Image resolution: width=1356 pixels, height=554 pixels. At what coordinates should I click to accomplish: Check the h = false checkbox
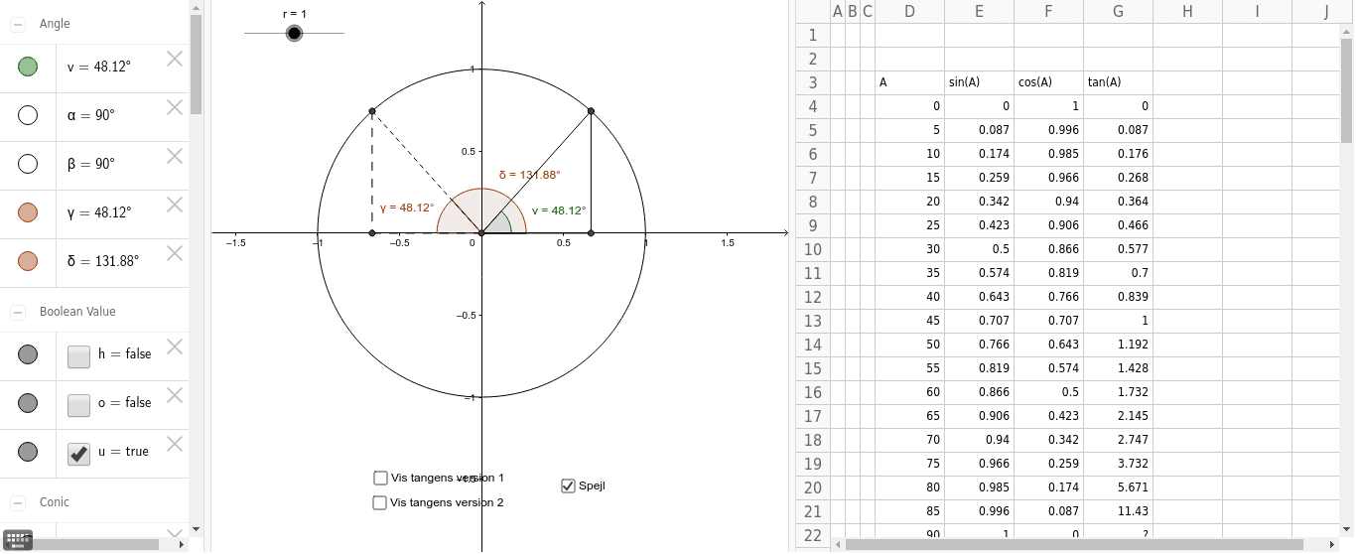[79, 356]
